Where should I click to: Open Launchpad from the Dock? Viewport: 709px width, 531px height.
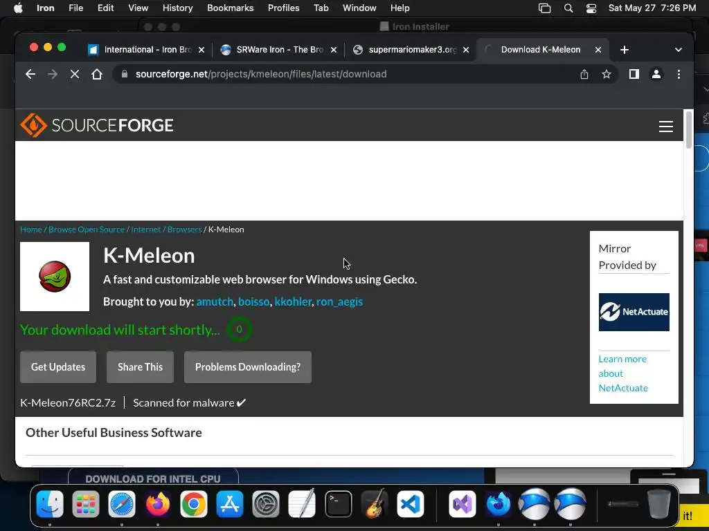coord(85,503)
